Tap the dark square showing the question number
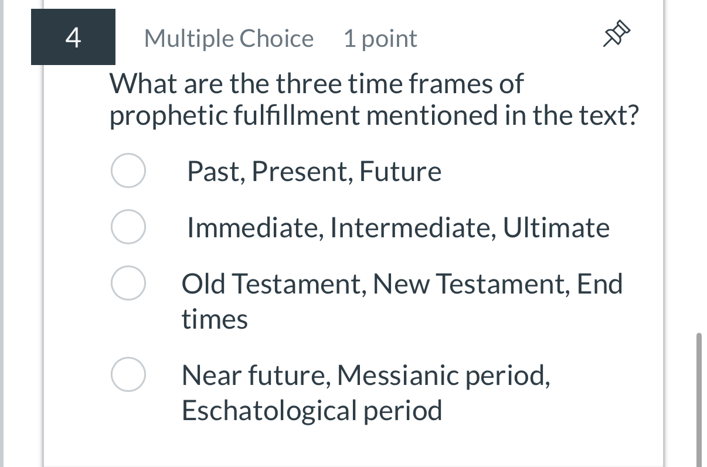 [x=73, y=36]
